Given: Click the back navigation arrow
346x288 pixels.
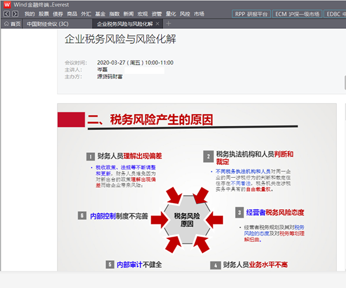Looking at the screenshot, I should pos(6,13).
